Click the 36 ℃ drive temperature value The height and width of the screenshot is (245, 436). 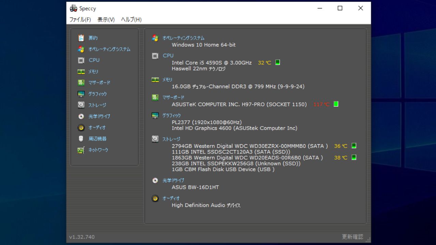[x=341, y=146]
